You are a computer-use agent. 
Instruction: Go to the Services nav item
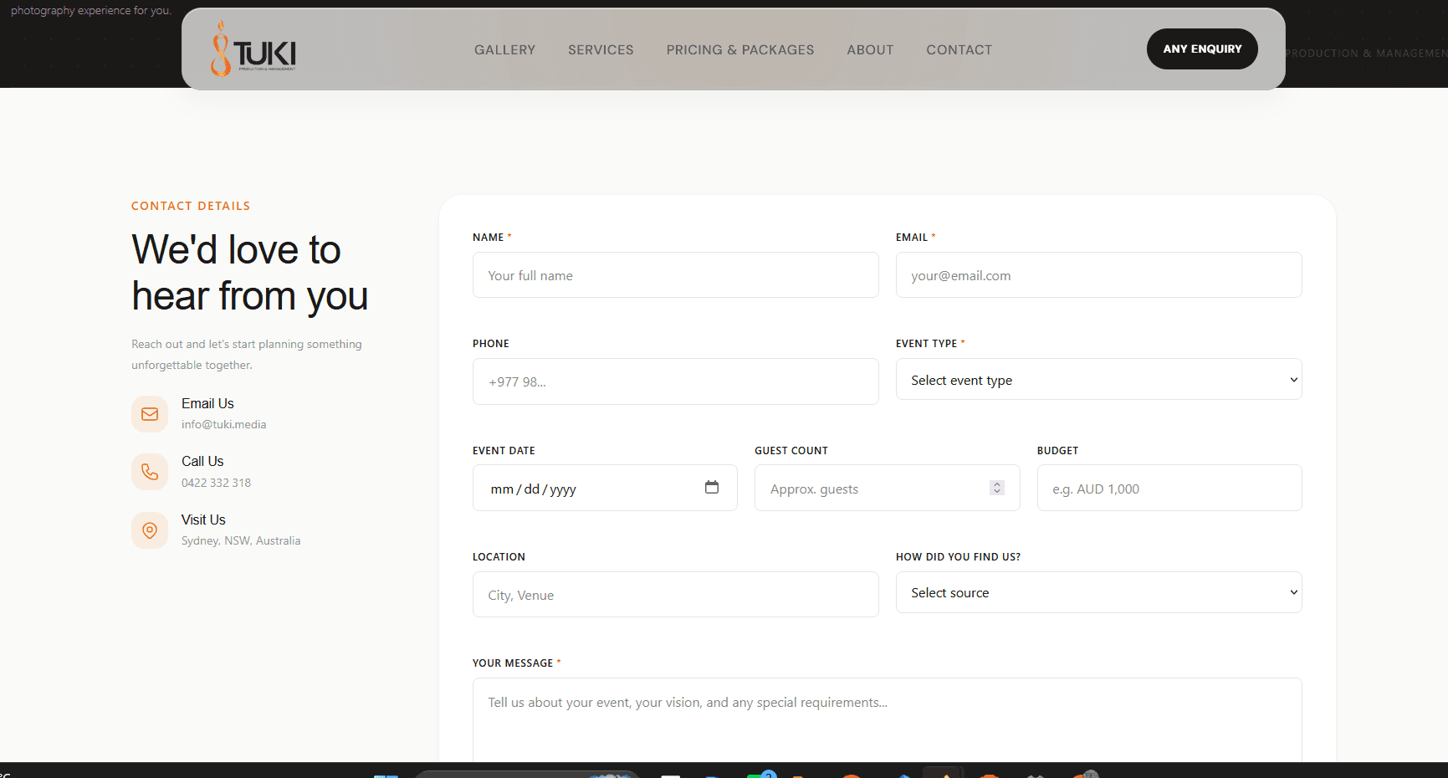[601, 50]
